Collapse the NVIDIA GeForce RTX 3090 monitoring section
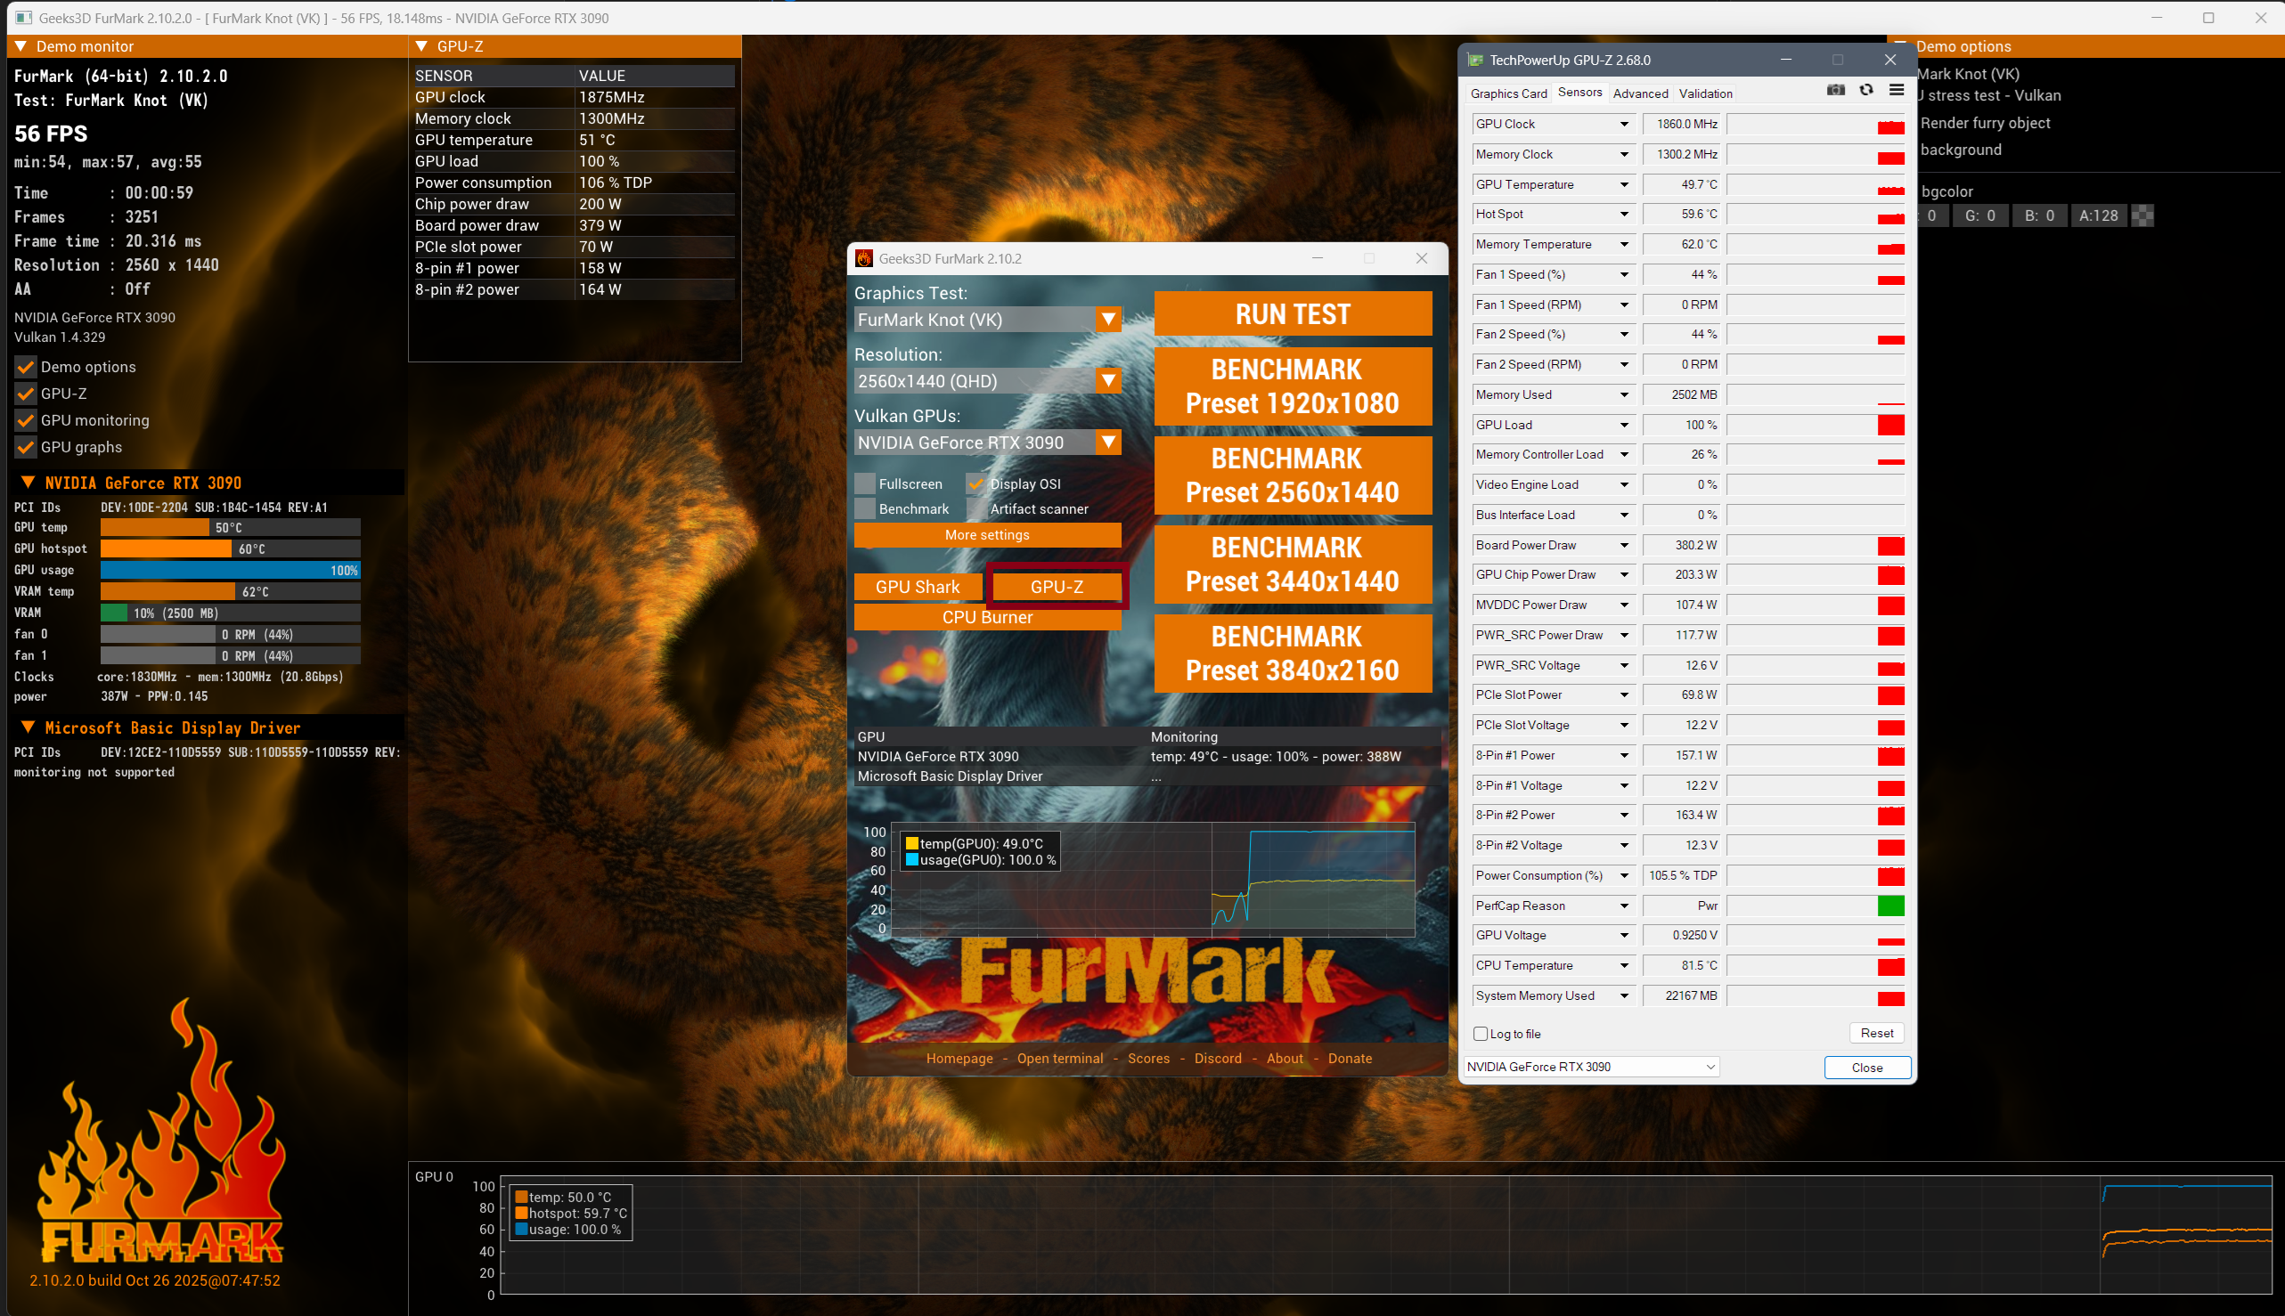The width and height of the screenshot is (2285, 1316). click(x=28, y=483)
